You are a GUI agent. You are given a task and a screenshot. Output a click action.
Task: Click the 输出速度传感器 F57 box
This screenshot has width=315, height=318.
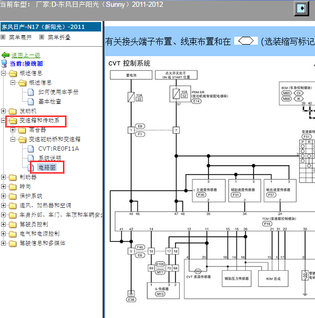pos(280,190)
